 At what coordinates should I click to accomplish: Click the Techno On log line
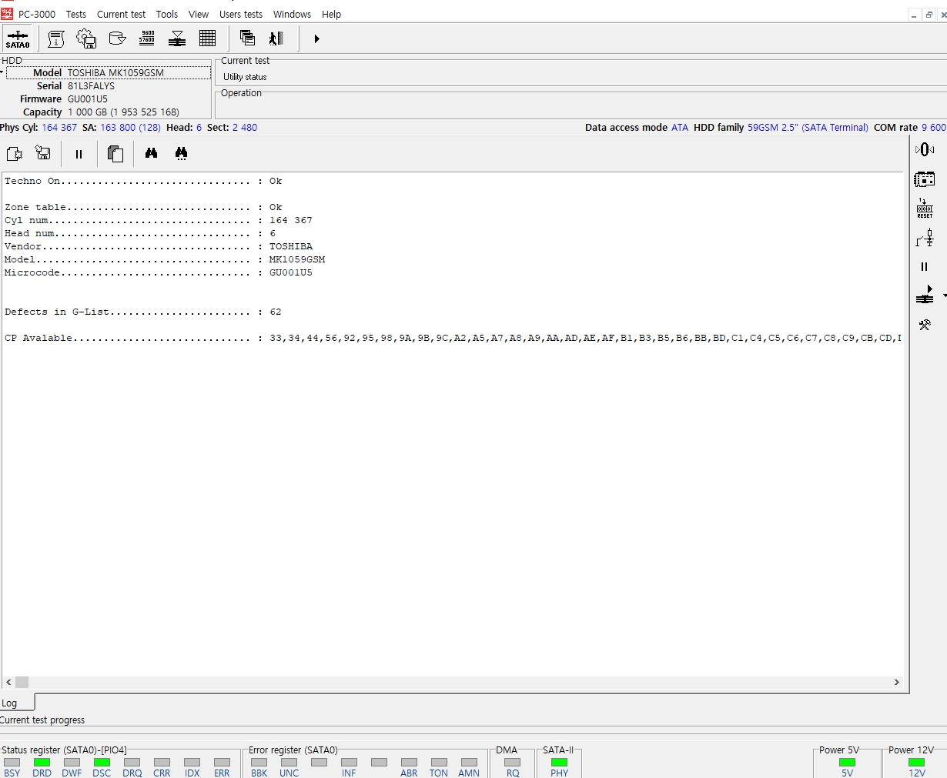143,182
